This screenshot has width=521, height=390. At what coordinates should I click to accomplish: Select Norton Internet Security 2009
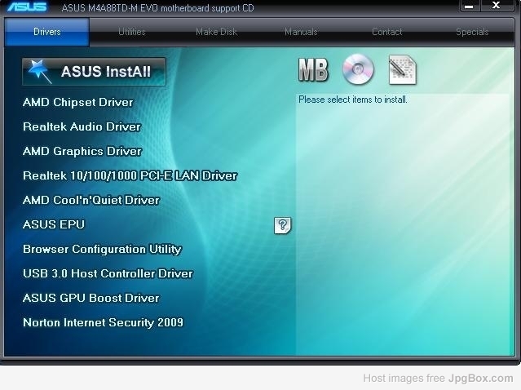[103, 322]
